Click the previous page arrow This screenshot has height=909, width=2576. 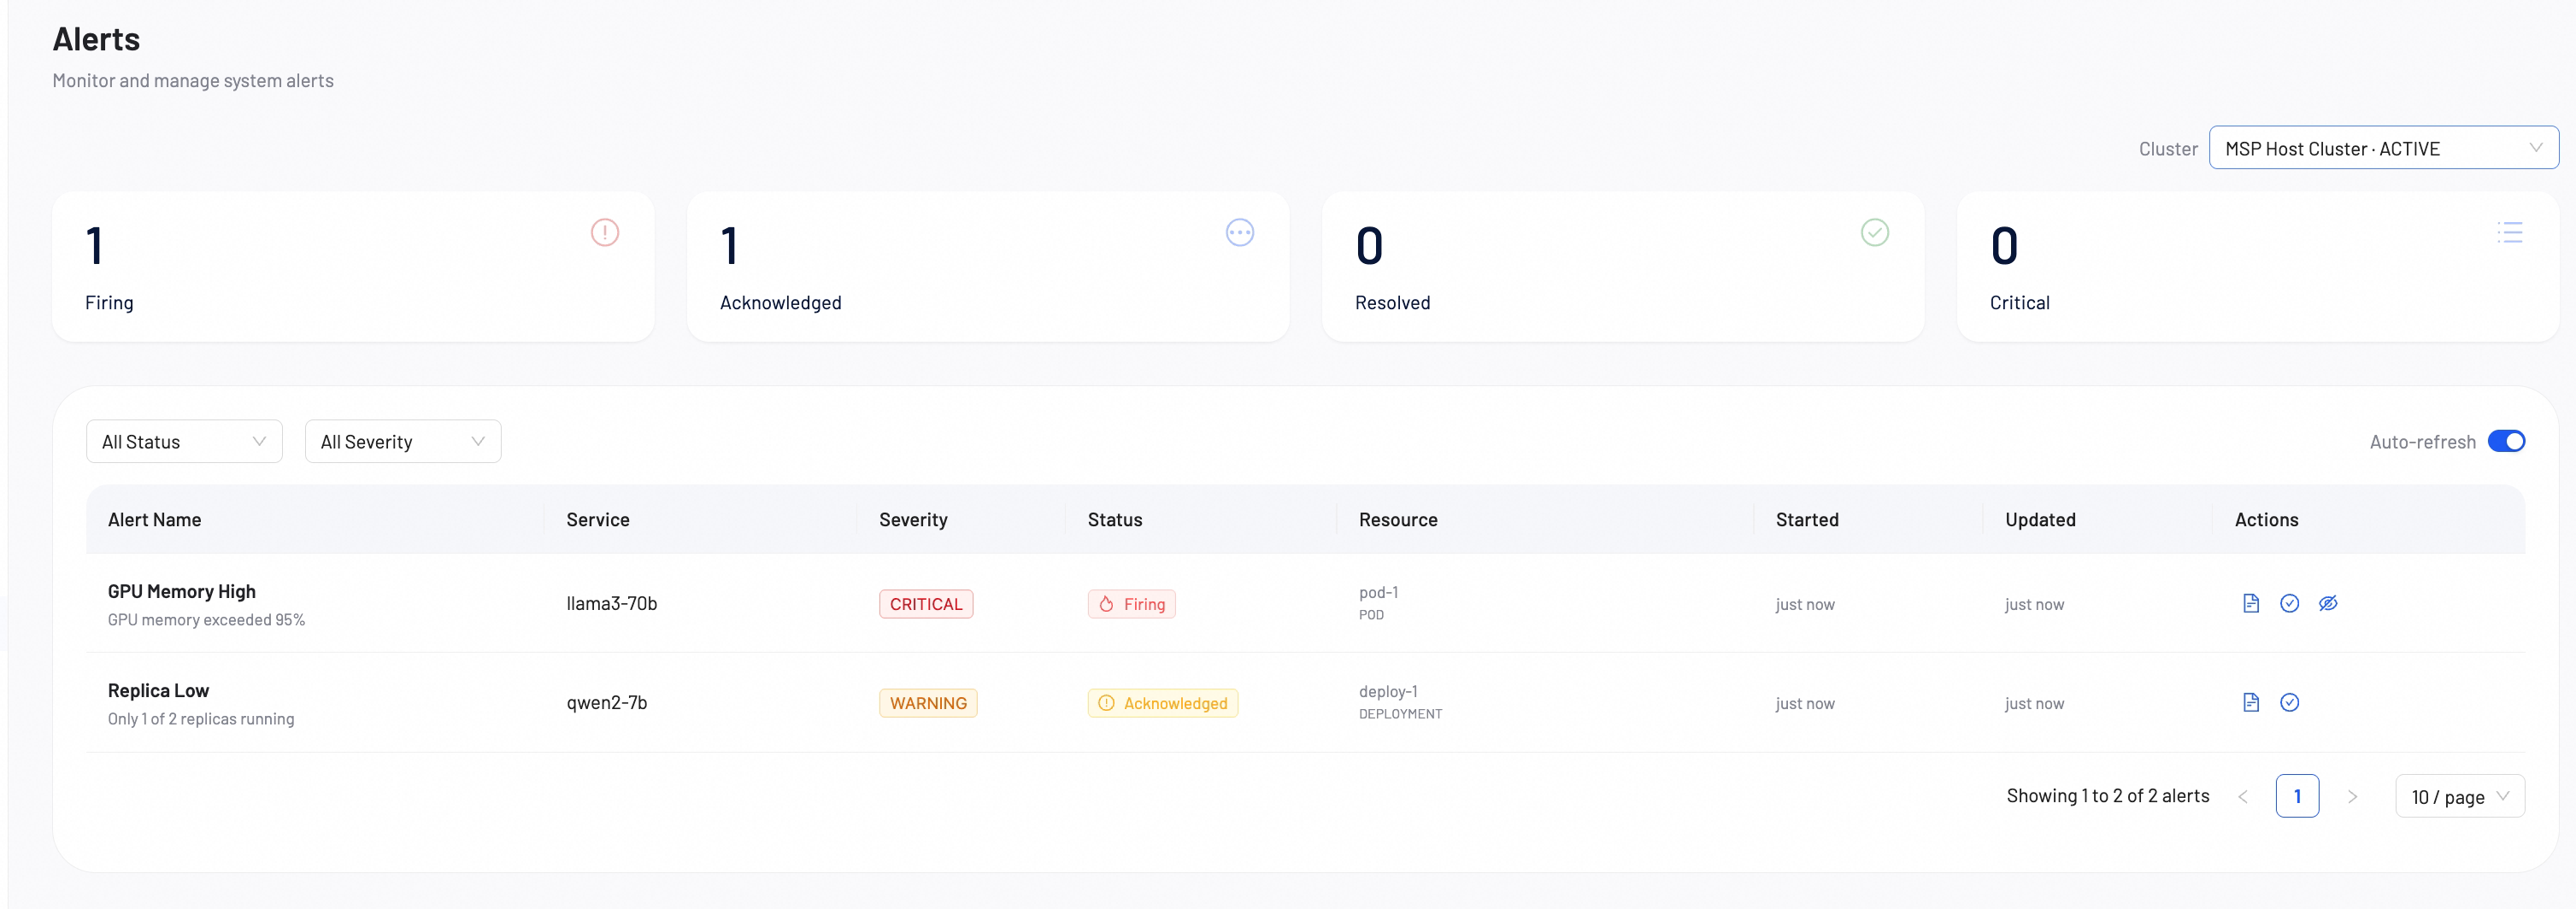click(x=2243, y=796)
